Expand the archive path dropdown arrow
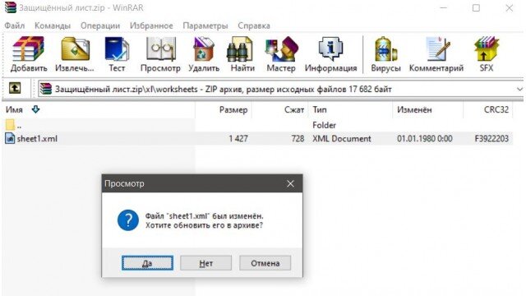Viewport: 526px width, 296px height. click(x=519, y=90)
